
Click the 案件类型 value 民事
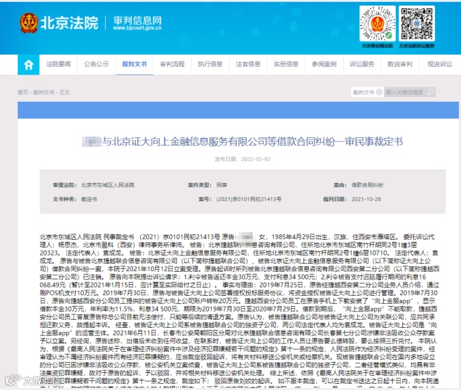222,185
